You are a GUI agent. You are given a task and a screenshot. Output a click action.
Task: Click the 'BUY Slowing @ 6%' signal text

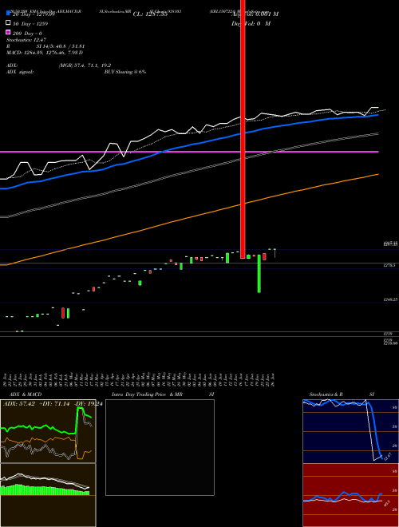(125, 72)
